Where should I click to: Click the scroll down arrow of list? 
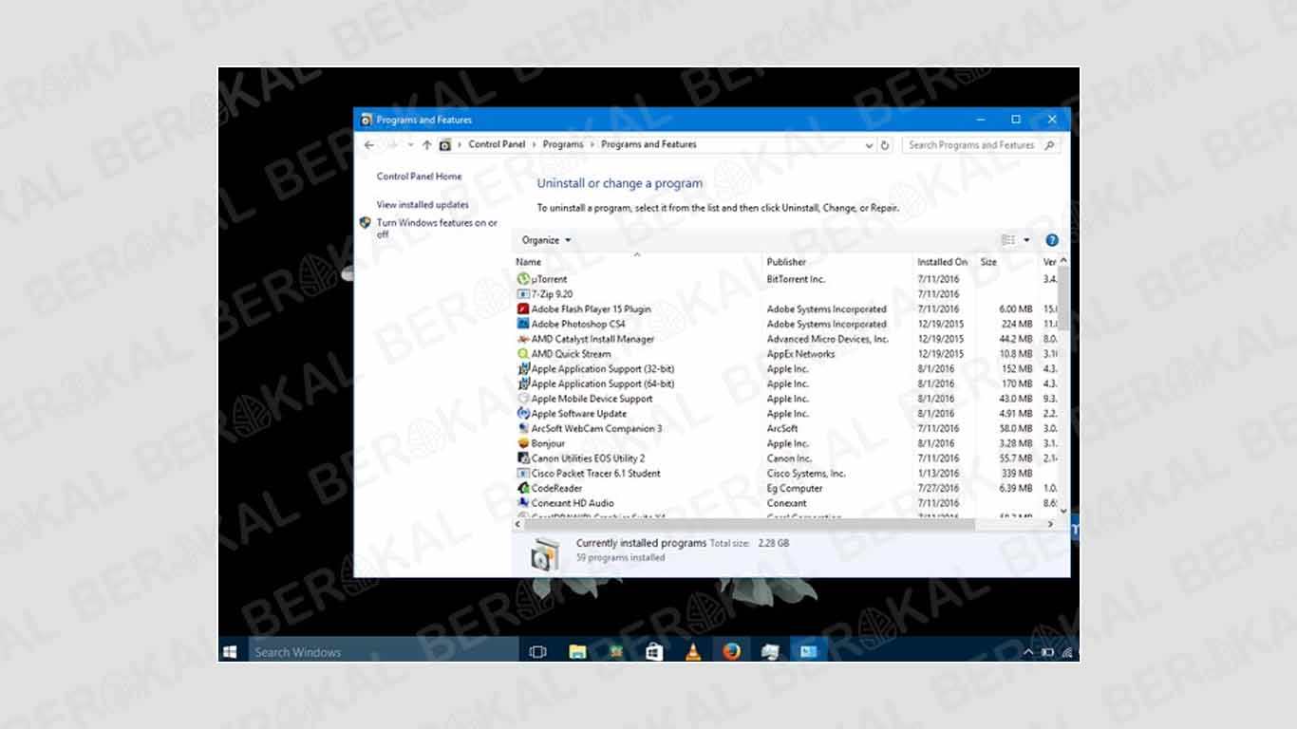coord(1063,511)
